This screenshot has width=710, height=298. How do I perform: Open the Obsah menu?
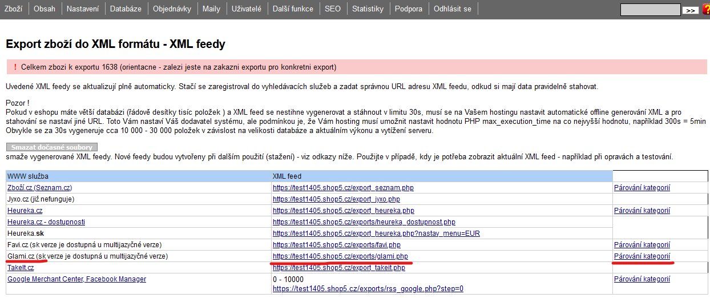(45, 9)
